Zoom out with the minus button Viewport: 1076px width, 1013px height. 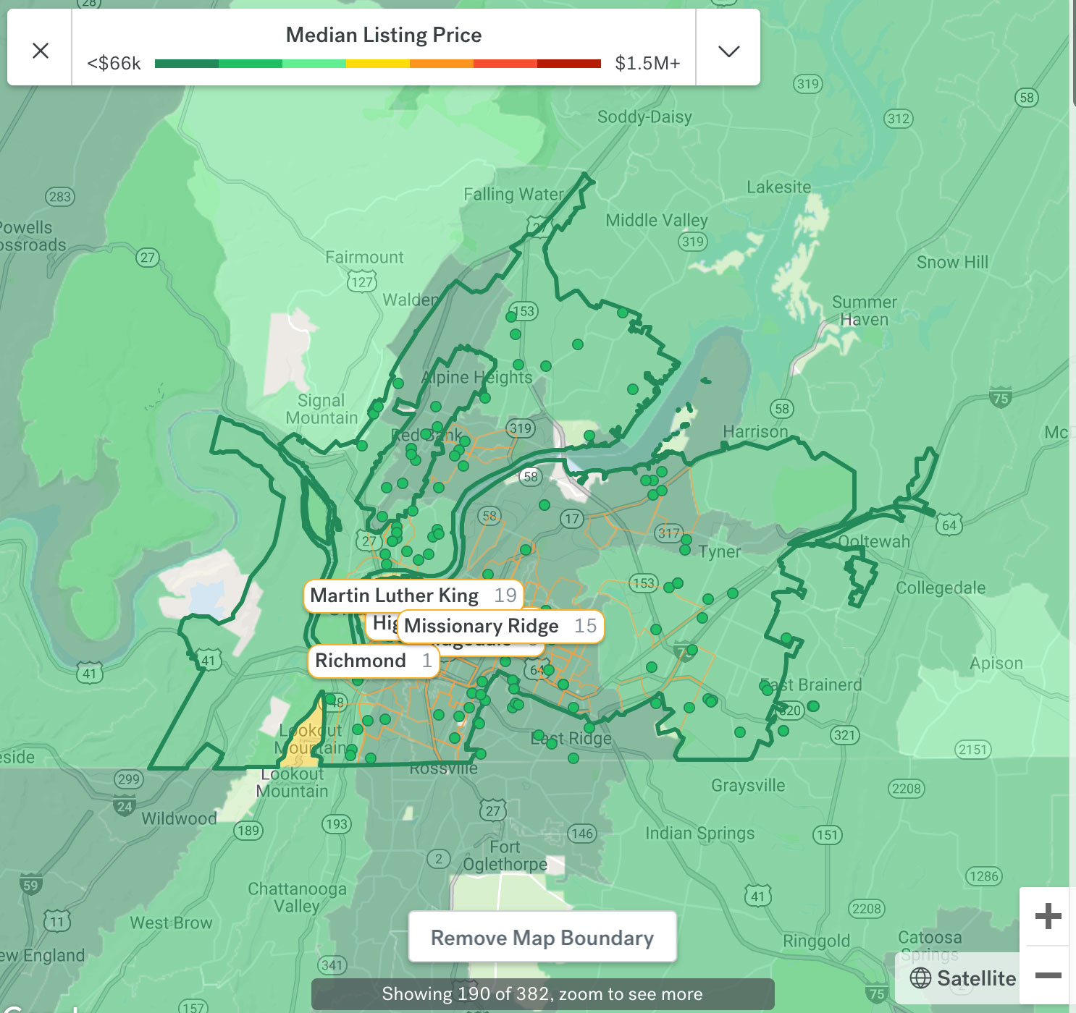pyautogui.click(x=1047, y=975)
